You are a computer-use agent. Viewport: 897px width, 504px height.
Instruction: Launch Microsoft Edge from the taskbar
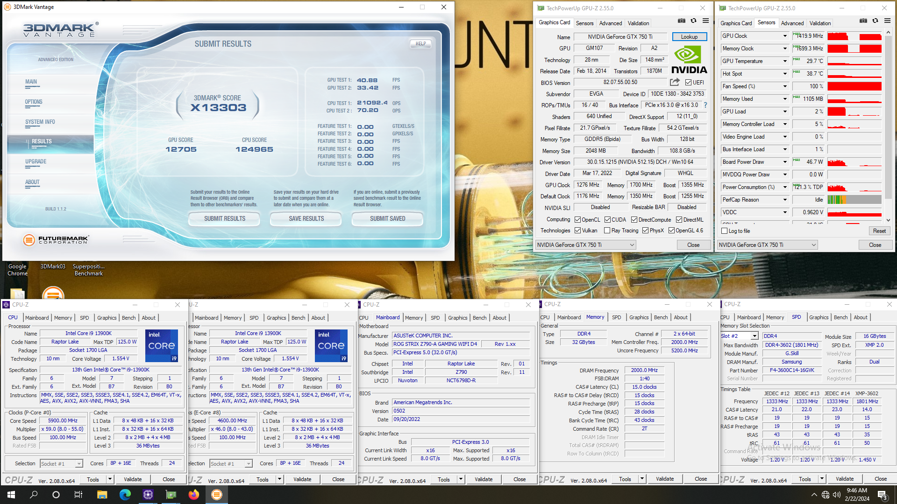(125, 495)
